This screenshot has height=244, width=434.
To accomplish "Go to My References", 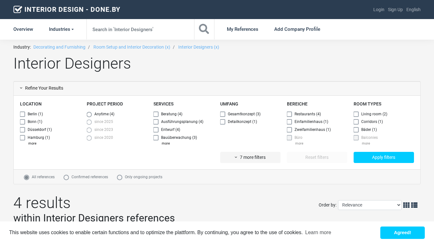I will 242,29.
